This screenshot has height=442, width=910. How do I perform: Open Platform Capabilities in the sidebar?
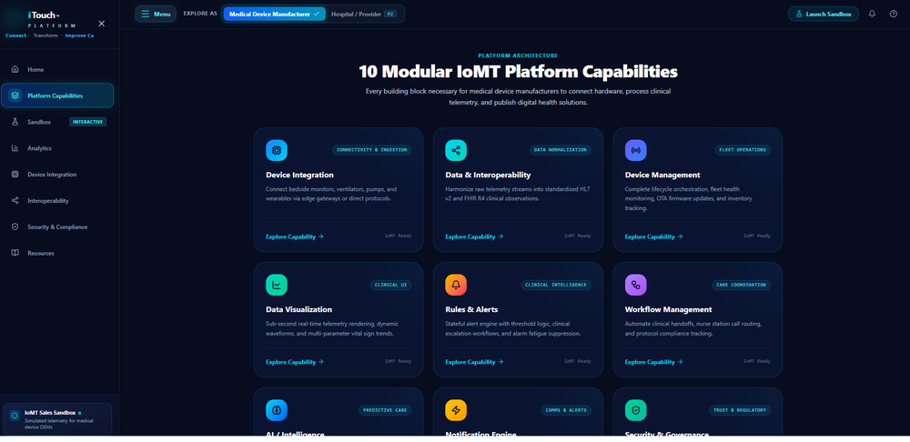[56, 95]
